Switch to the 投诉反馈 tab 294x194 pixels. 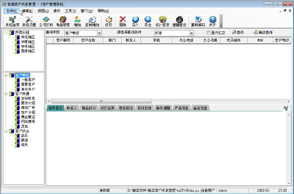145,108
